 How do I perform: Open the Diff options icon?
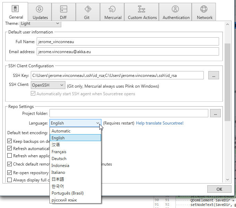coord(64,9)
